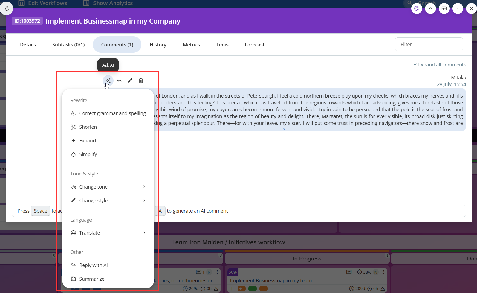Click the pencil edit comment icon

[x=130, y=81]
